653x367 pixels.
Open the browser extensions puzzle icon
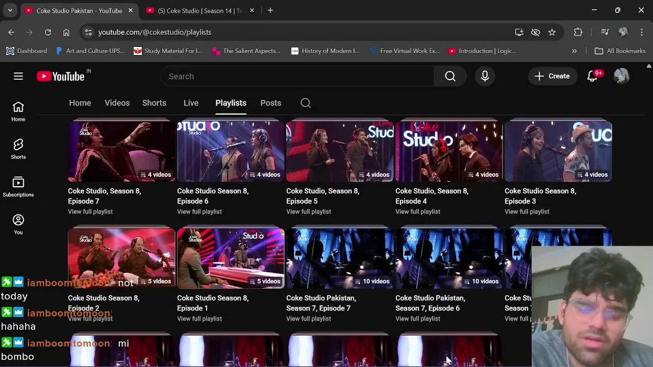578,32
